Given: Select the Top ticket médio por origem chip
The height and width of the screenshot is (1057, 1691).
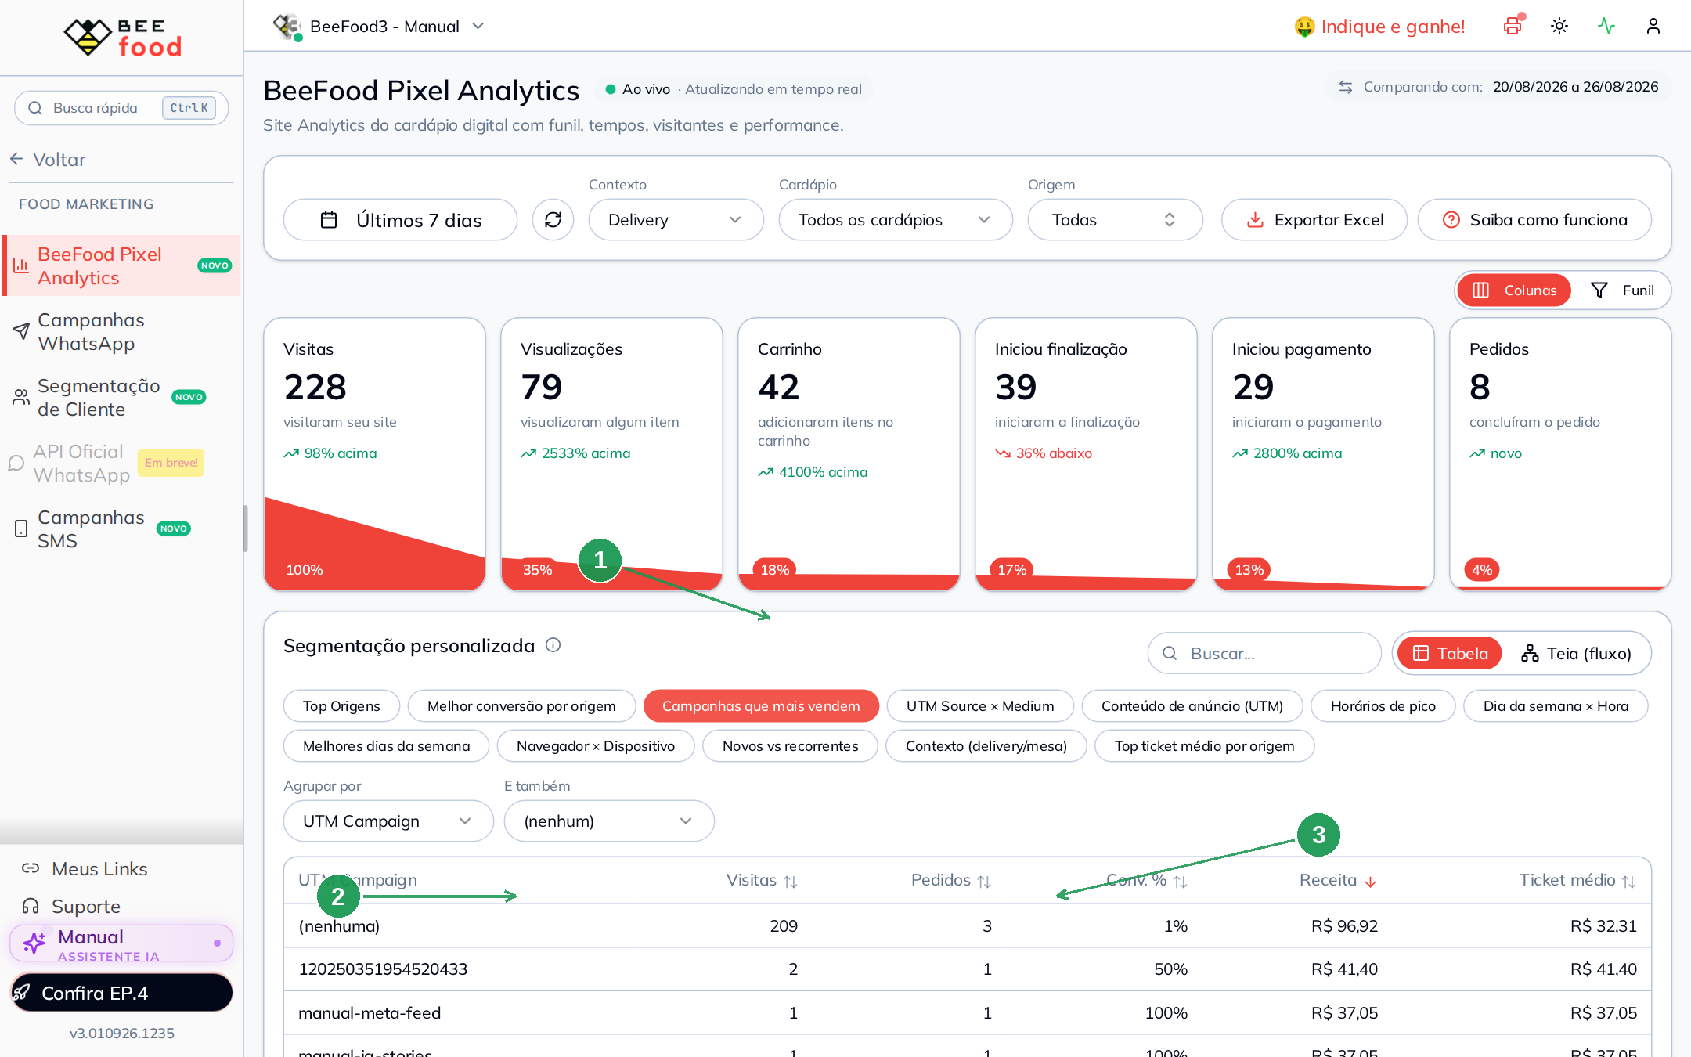Looking at the screenshot, I should tap(1204, 746).
